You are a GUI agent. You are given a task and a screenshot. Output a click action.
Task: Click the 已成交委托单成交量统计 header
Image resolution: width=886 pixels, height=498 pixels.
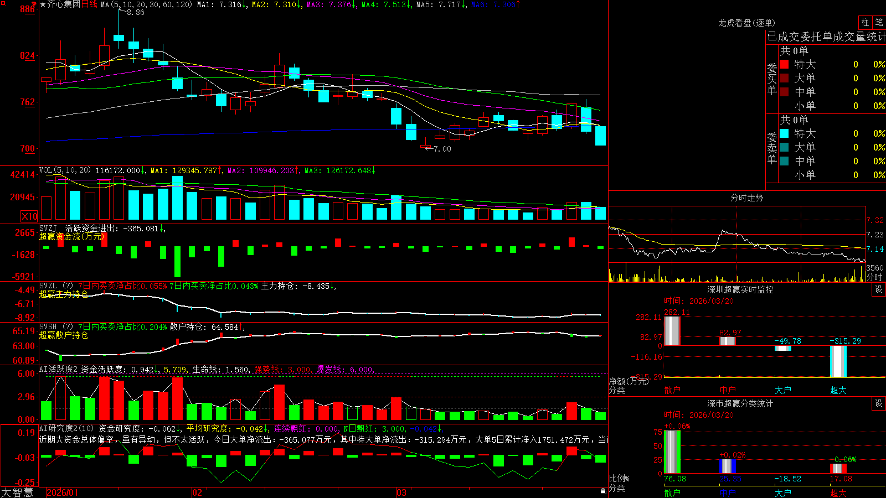coord(826,37)
